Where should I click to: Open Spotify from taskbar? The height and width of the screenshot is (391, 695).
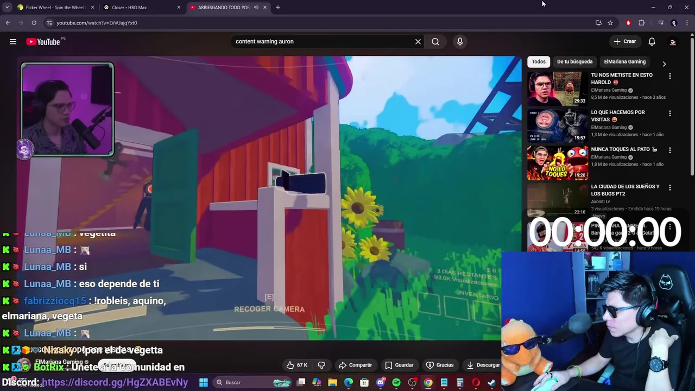(396, 382)
